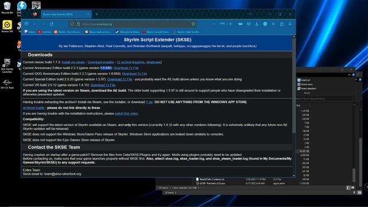Click Invert selection in File Explorer ribbon
The width and height of the screenshot is (368, 207).
[x=306, y=89]
